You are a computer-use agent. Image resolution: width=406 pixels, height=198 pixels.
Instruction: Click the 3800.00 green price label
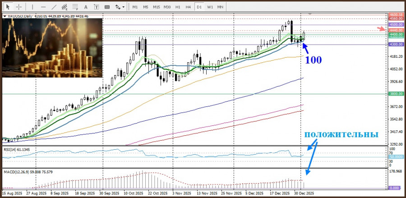(396, 94)
